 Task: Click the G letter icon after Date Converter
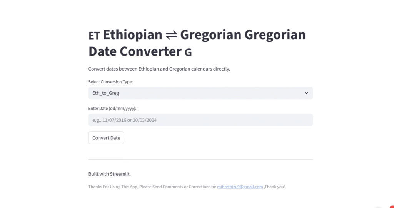click(188, 52)
